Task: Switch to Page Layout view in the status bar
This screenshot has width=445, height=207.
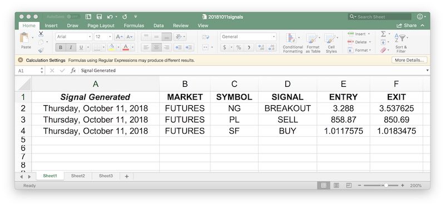Action: (337, 185)
